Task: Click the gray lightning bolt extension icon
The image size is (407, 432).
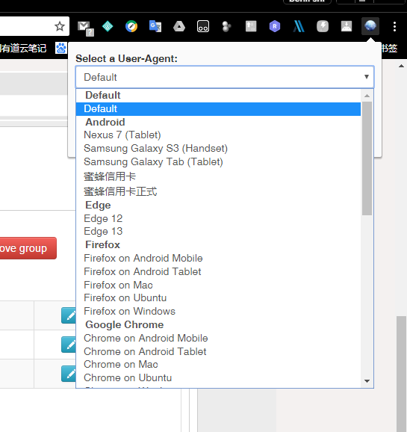Action: (x=323, y=26)
